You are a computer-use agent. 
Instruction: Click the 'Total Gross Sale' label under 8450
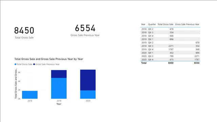pos(24,38)
